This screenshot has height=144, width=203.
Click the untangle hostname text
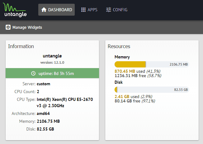[52, 56]
